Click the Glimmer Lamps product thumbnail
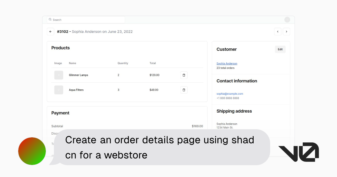Viewport: 337px width, 177px height. (58, 75)
